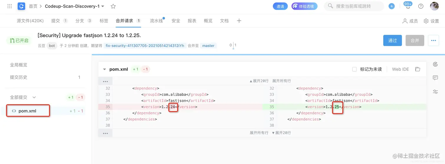Switch to 源文件(420K) tab
Screen dimensions: 445x164
click(x=30, y=21)
